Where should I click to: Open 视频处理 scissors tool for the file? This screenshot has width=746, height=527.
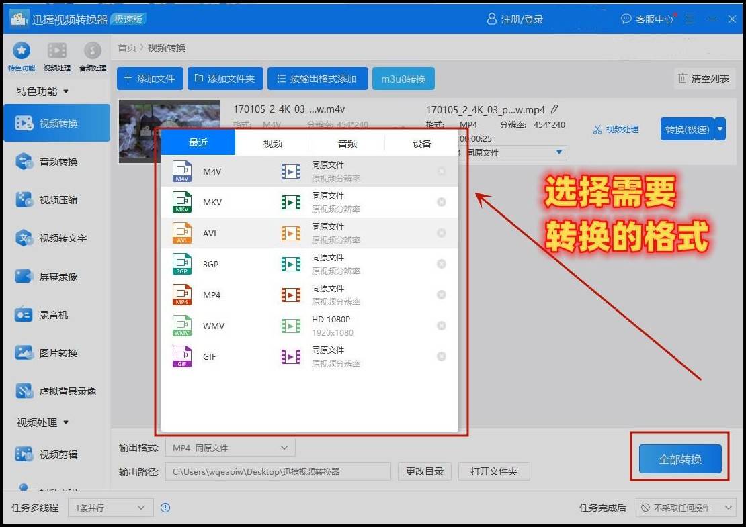pos(616,130)
